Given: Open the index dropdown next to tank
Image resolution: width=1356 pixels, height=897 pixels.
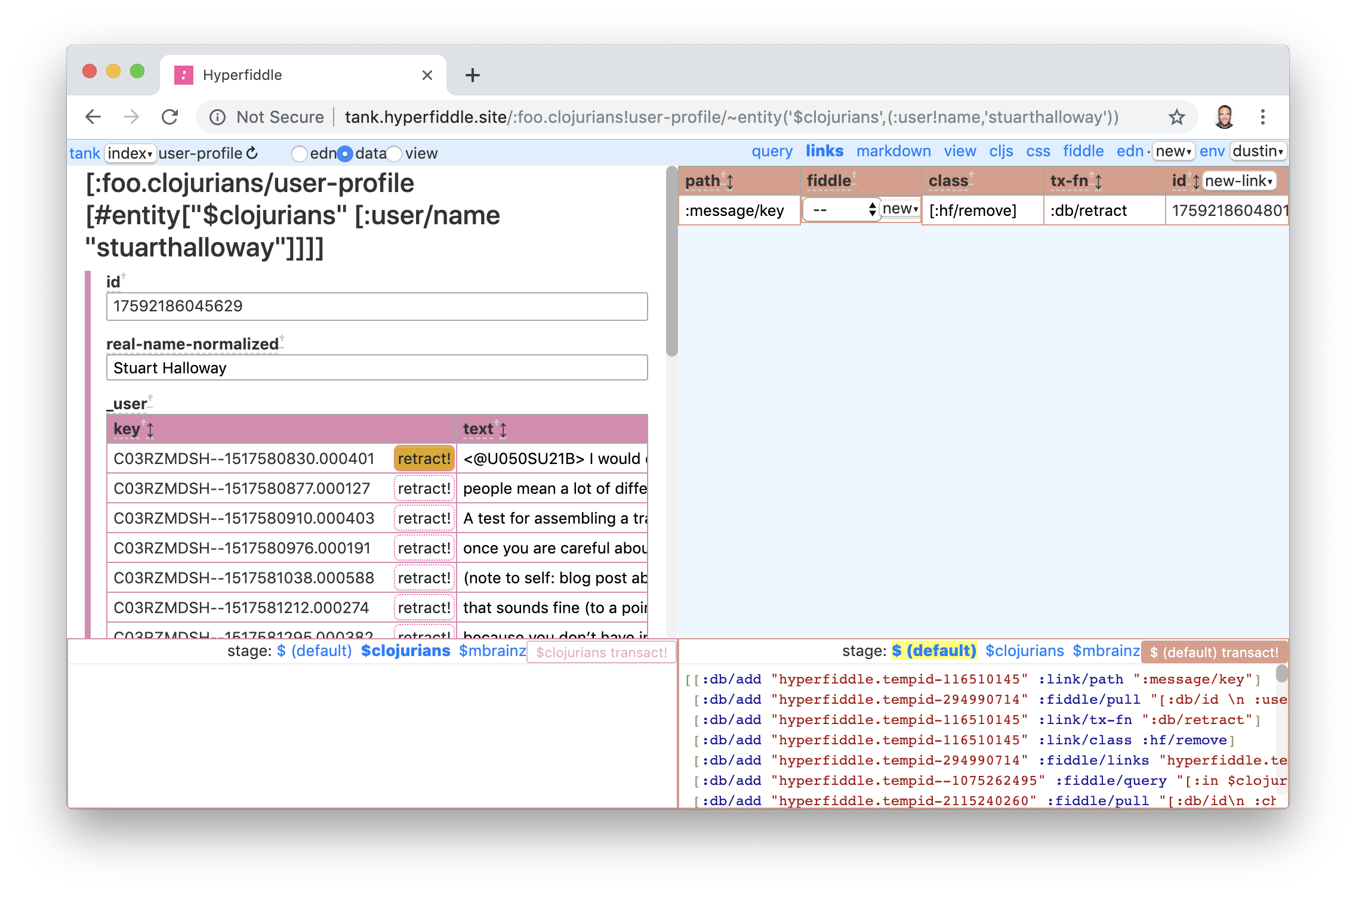Looking at the screenshot, I should (x=130, y=153).
